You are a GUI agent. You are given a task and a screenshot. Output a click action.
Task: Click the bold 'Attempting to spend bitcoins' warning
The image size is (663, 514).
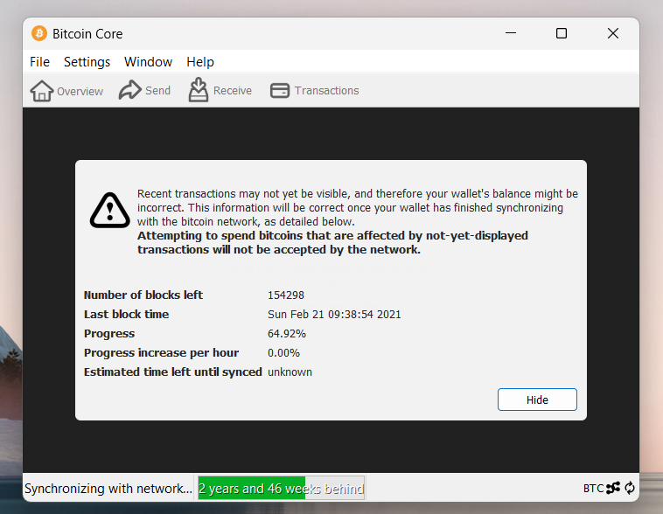point(332,243)
